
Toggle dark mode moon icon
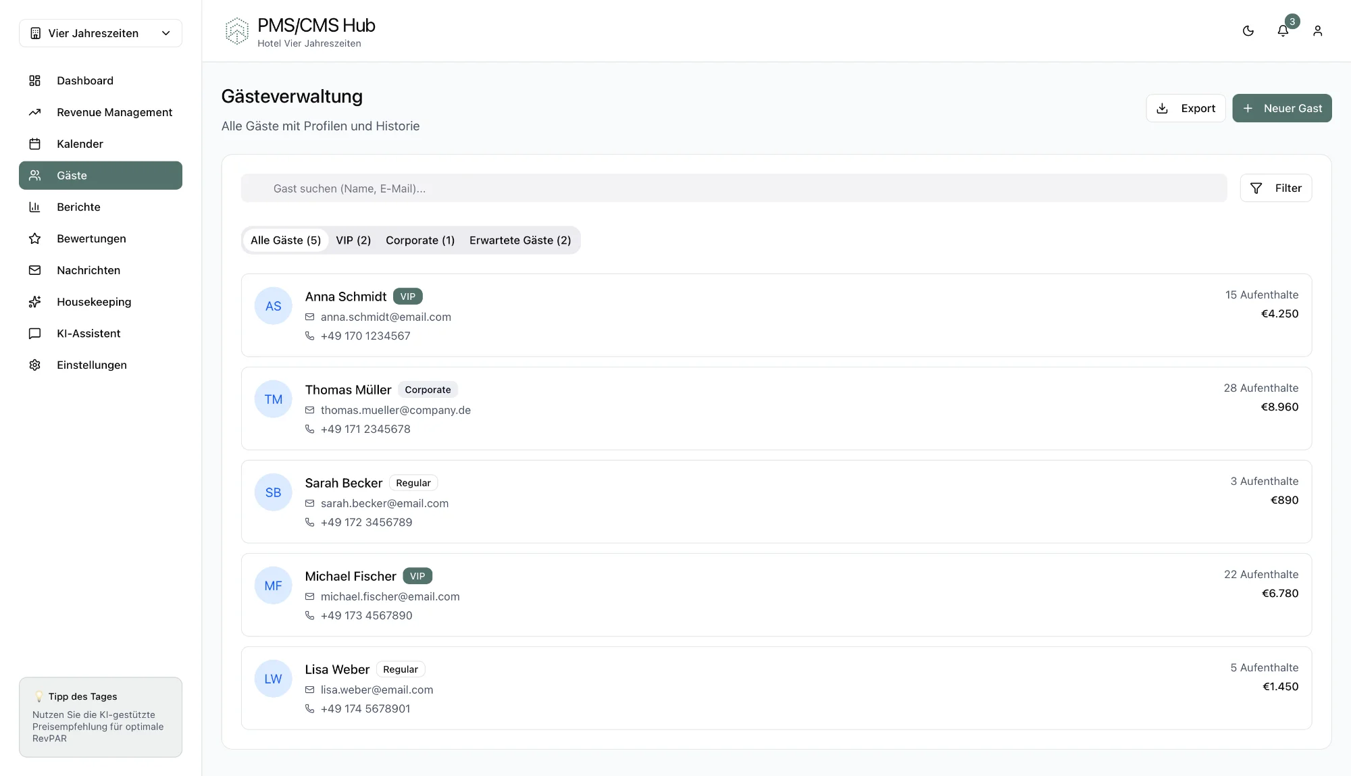(x=1248, y=31)
